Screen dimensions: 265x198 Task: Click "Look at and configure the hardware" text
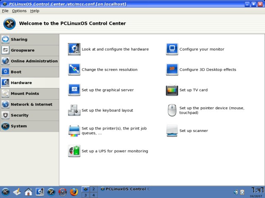(x=115, y=49)
